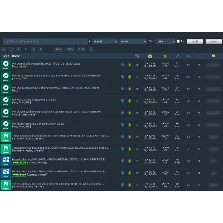Focus the torrent search text field

click(45, 41)
